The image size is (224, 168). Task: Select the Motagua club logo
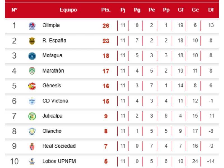(x=32, y=56)
